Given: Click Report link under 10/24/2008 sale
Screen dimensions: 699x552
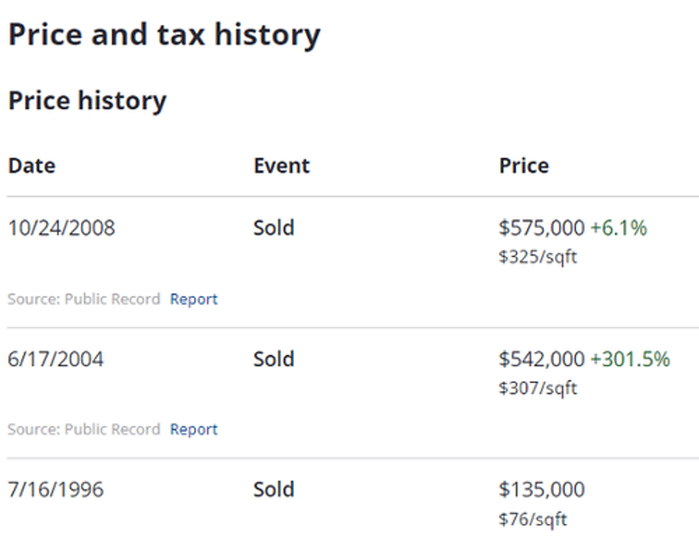Looking at the screenshot, I should pos(194,299).
